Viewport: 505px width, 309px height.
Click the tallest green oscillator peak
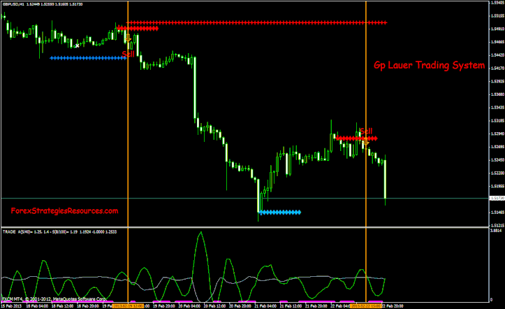201,233
